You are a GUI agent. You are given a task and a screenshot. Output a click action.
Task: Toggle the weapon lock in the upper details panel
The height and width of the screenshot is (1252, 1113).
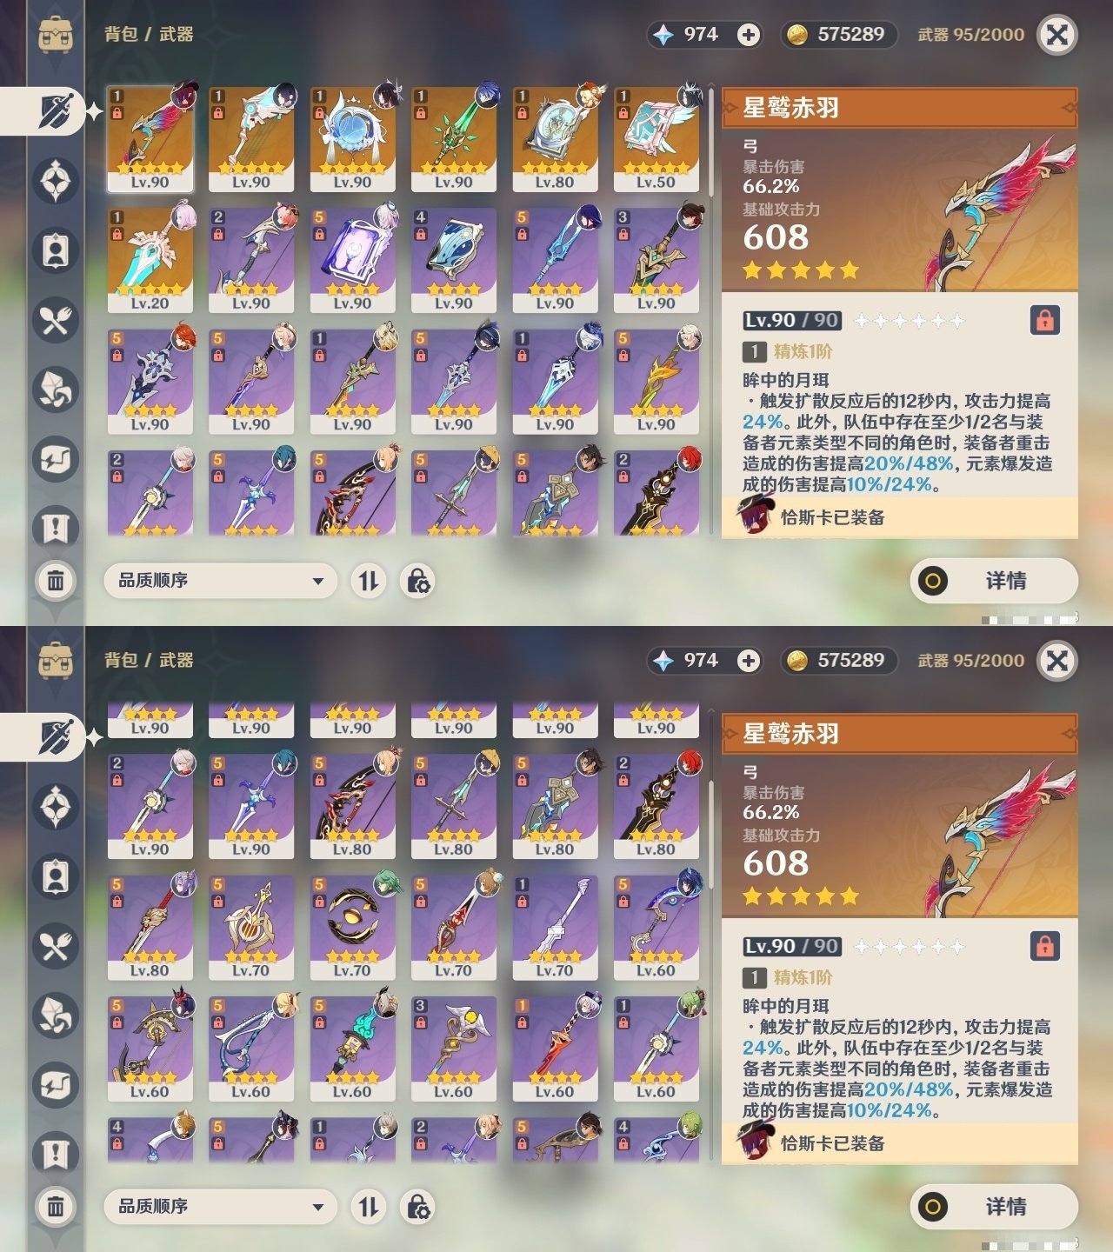[1044, 320]
